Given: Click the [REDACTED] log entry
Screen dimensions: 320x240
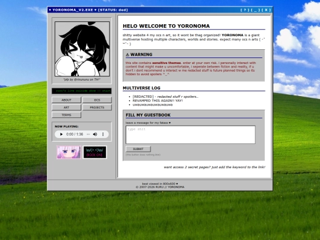Looking at the screenshot, I should [x=165, y=97].
